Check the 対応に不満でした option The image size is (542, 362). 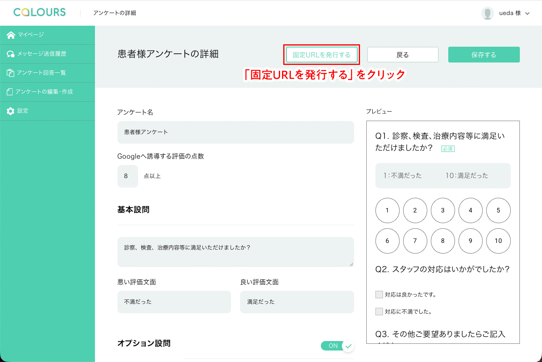(x=379, y=311)
